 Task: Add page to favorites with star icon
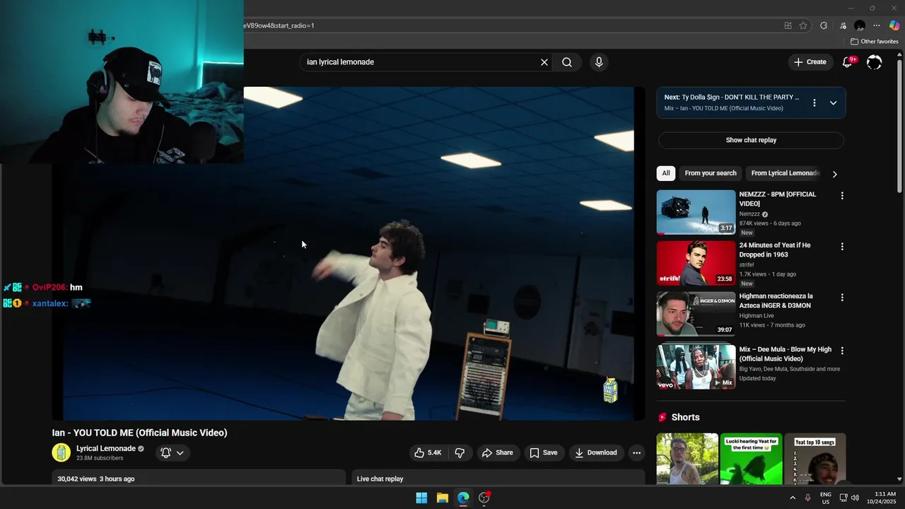803,25
